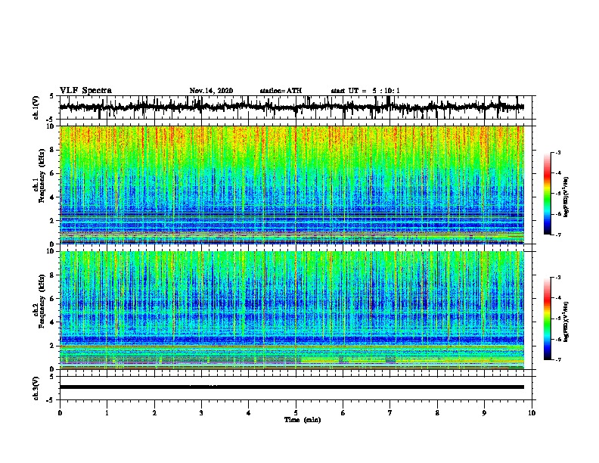Click the ch.3 black voltage trace
The image size is (599, 463).
point(292,387)
